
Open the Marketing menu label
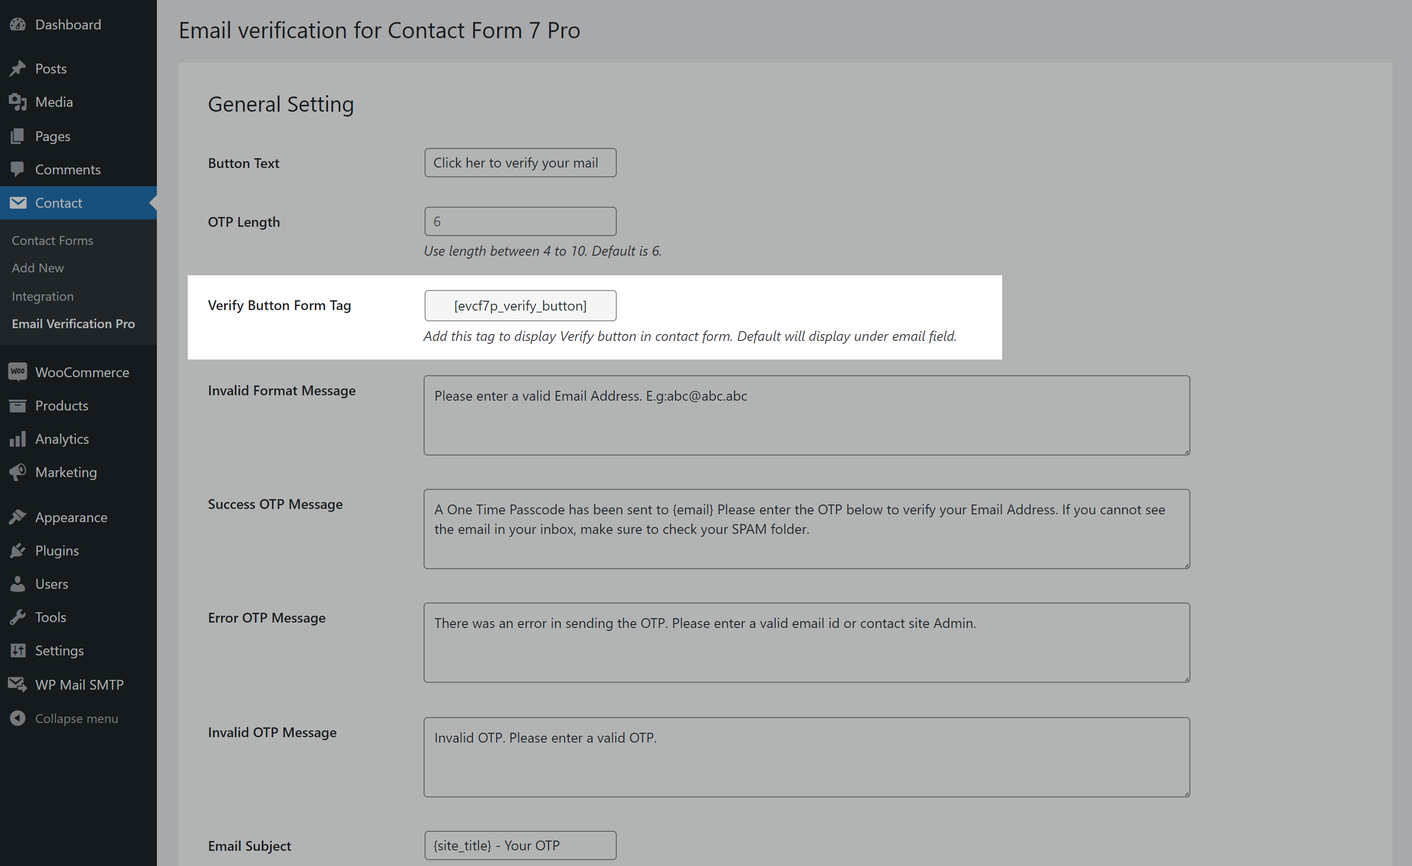click(66, 472)
